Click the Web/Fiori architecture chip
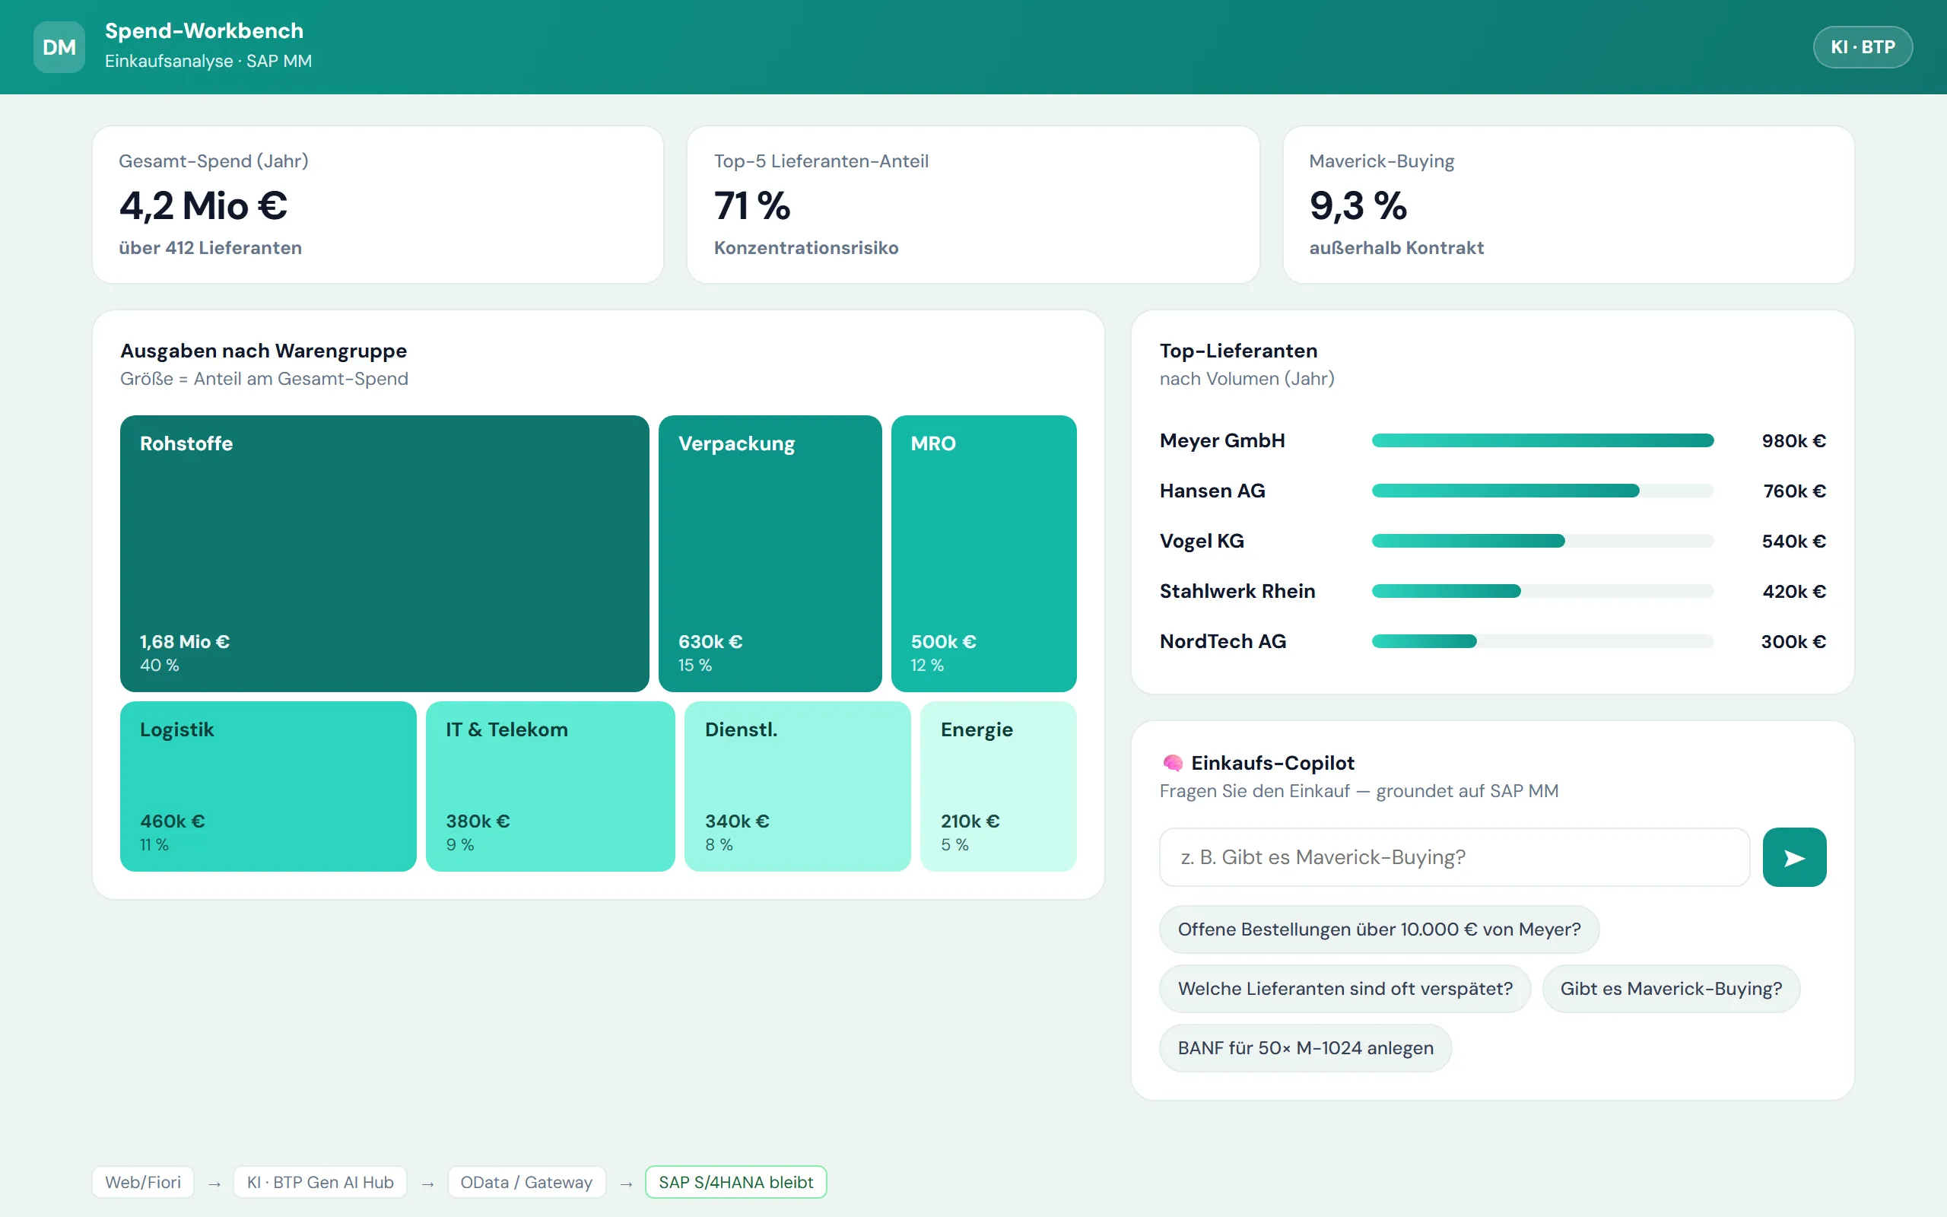The width and height of the screenshot is (1947, 1217). 142,1182
